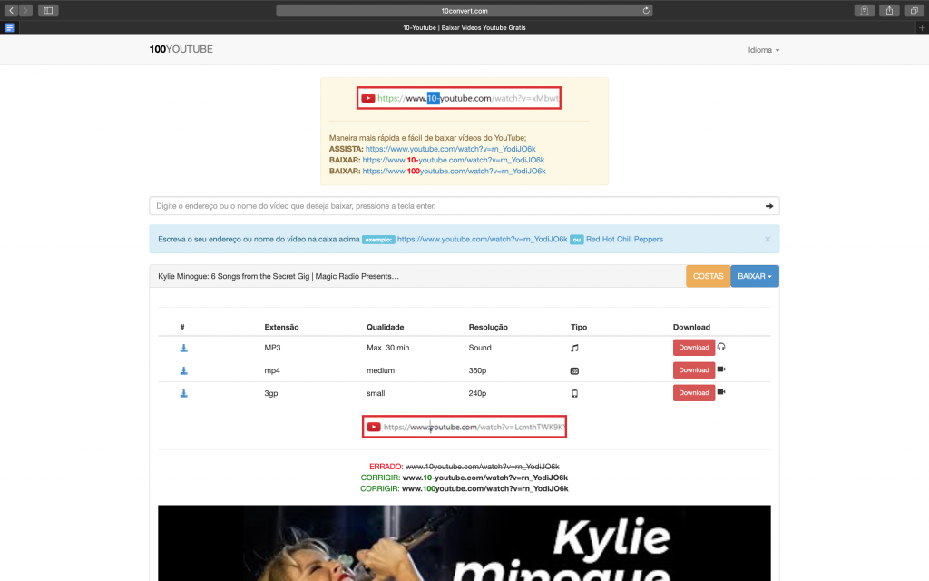Go back with Safari's back arrow
This screenshot has width=929, height=581.
pos(11,10)
